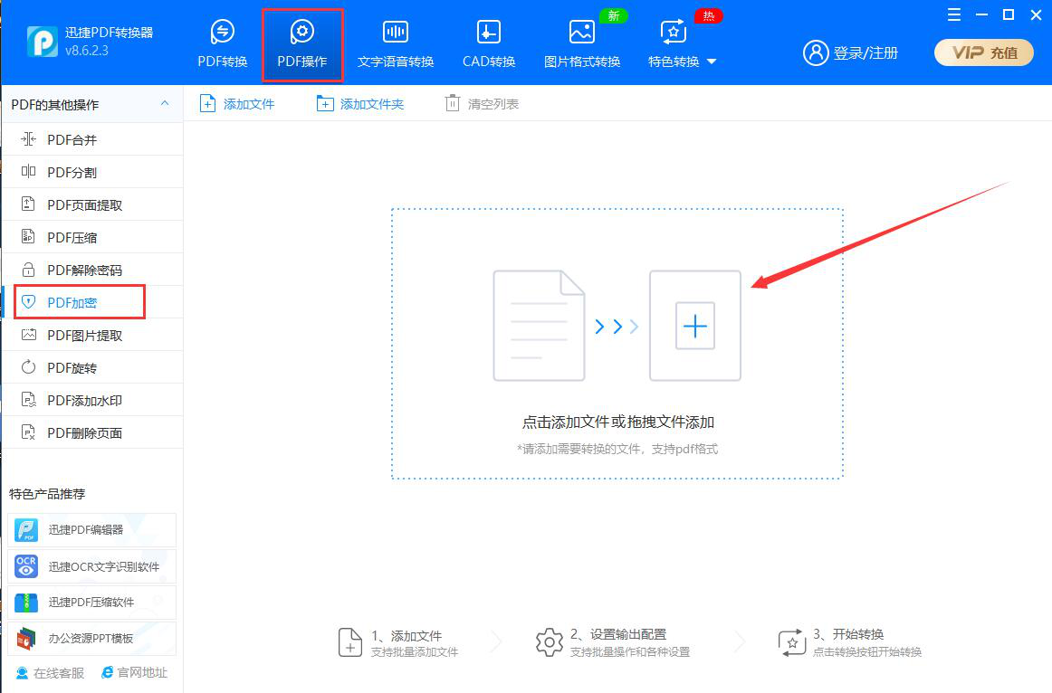Click 添加文件 in the toolbar
The height and width of the screenshot is (693, 1052).
pyautogui.click(x=237, y=104)
